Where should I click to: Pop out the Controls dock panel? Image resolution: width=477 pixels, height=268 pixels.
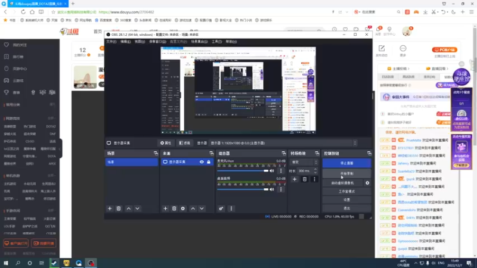tap(369, 154)
